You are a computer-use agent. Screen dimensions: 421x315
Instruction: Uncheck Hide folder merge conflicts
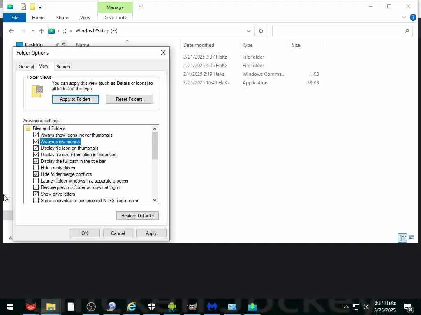(x=36, y=174)
